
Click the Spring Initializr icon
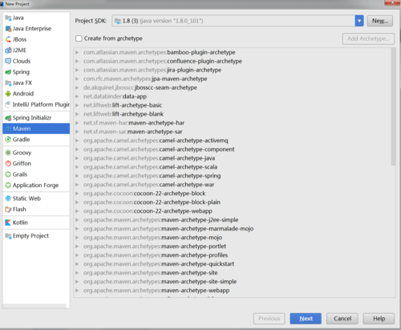(x=8, y=118)
